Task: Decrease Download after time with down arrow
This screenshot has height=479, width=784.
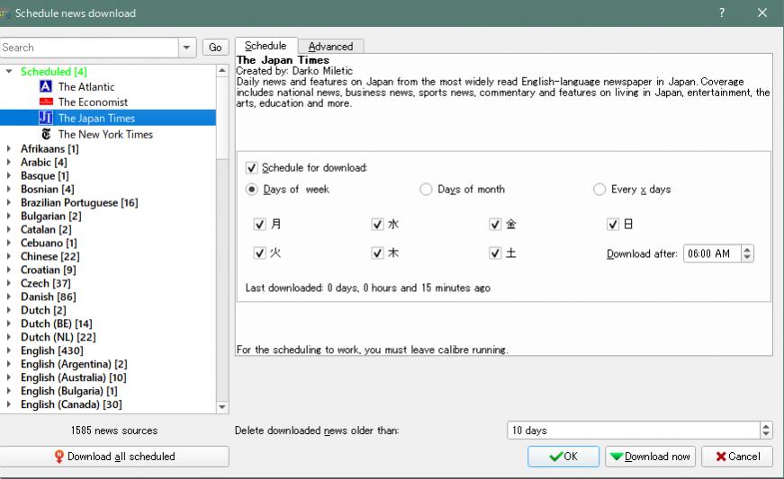Action: [x=747, y=257]
